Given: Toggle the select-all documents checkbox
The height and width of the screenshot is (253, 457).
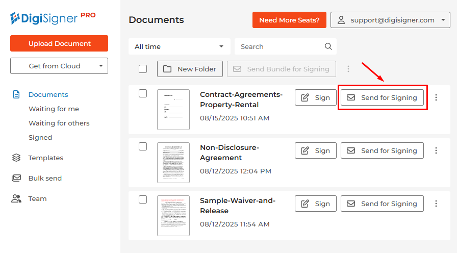Looking at the screenshot, I should pos(143,69).
